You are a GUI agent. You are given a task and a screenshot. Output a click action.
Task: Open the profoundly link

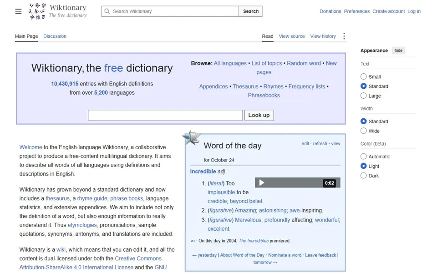(277, 220)
